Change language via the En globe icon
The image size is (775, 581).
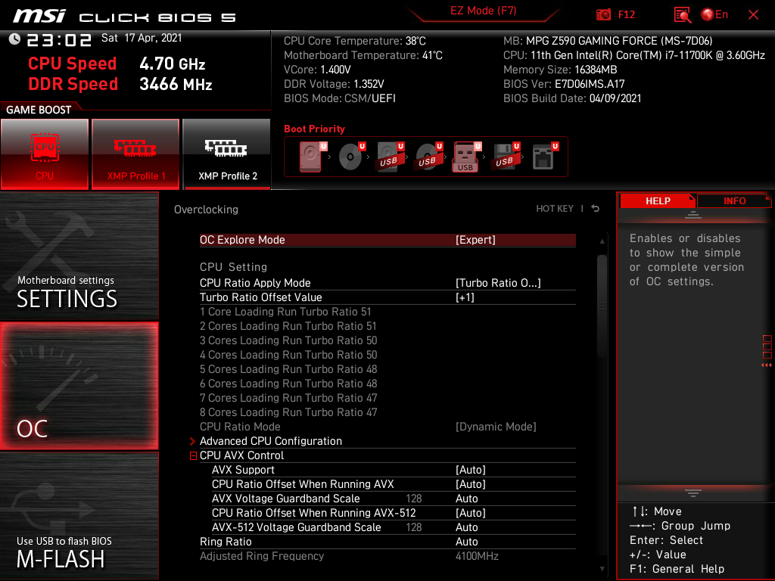point(714,14)
